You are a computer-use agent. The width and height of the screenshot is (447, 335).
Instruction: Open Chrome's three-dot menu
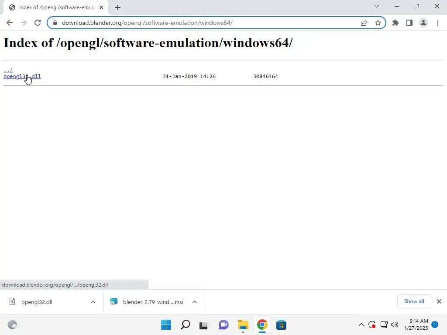coord(437,23)
